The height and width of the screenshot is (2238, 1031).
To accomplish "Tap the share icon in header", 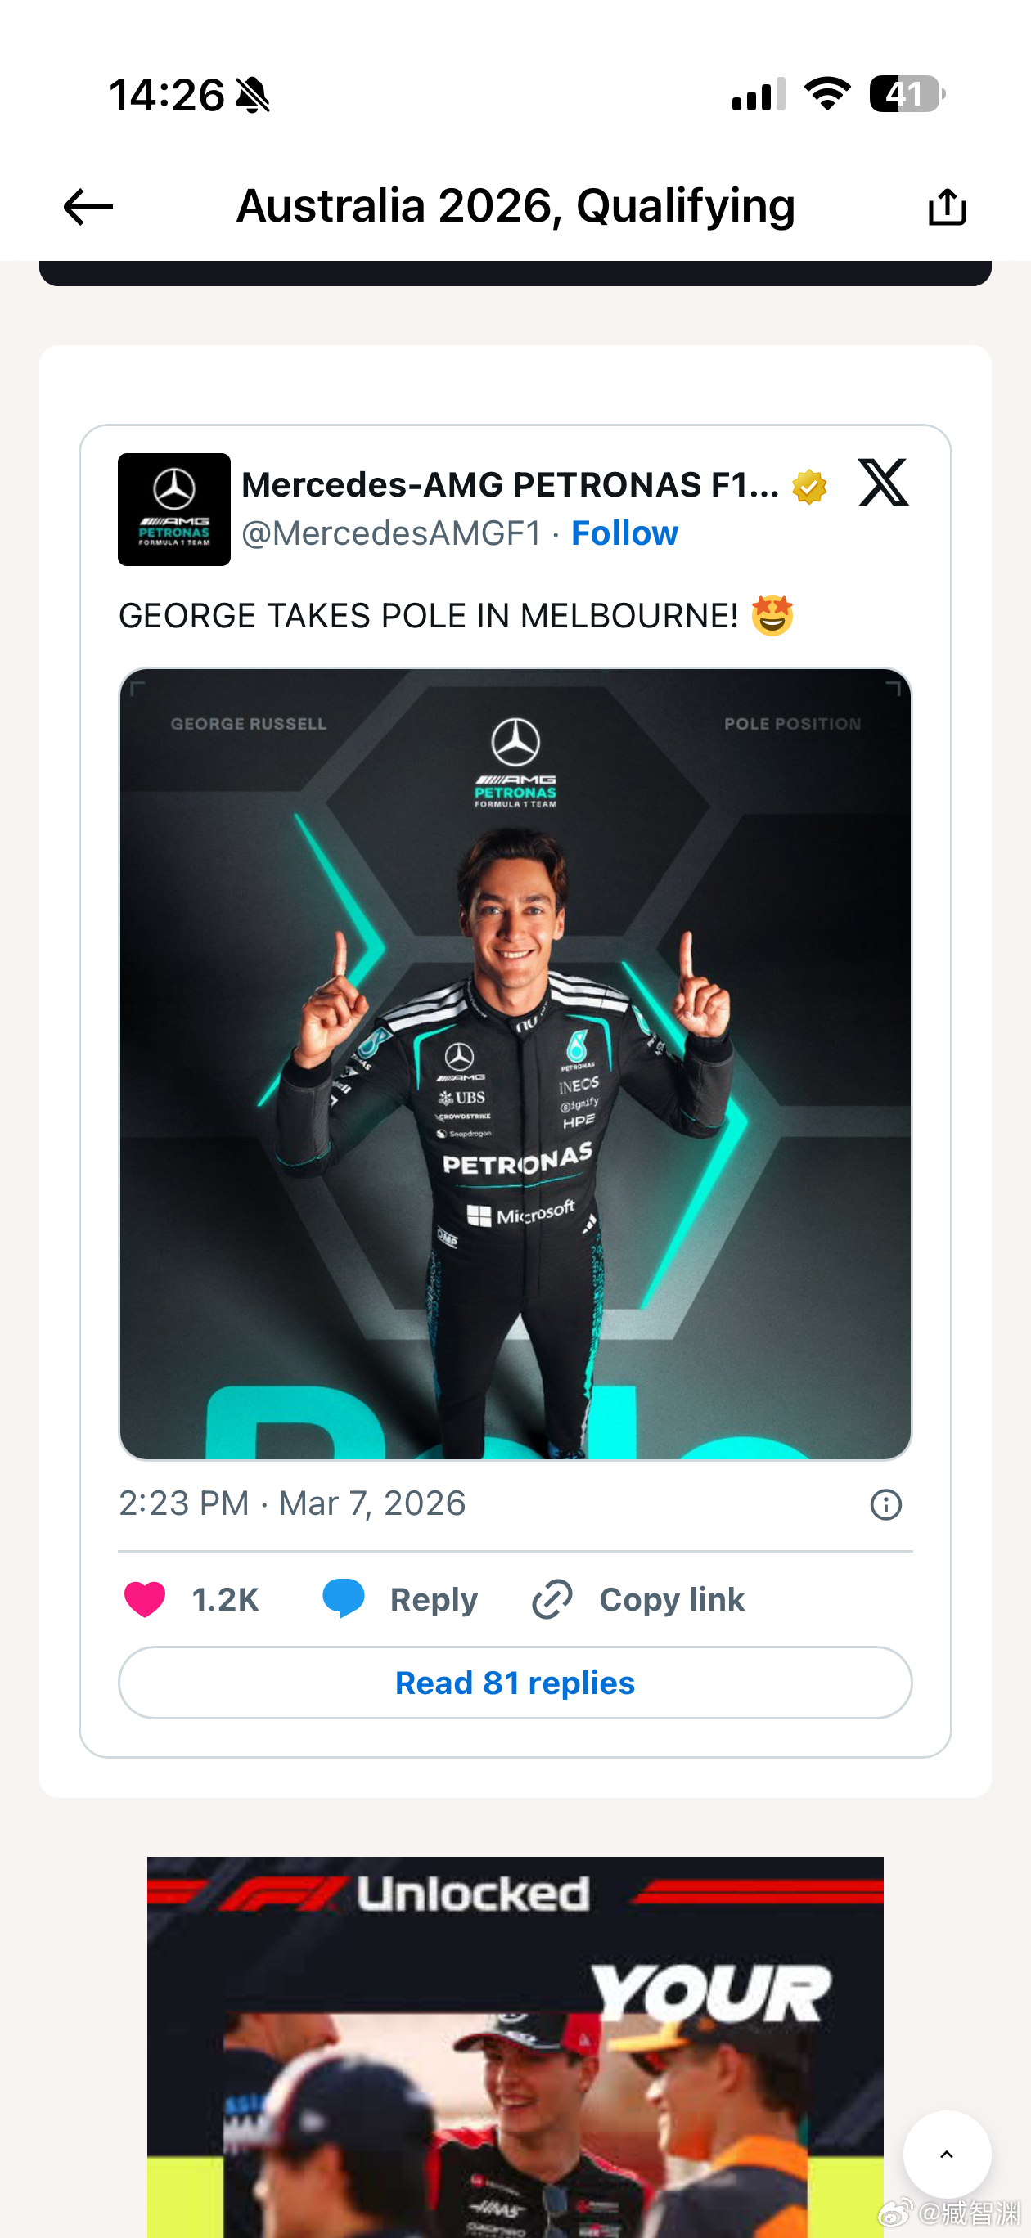I will pos(947,207).
